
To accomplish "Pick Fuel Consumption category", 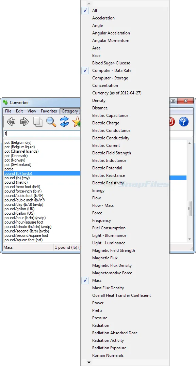I will [125, 228].
